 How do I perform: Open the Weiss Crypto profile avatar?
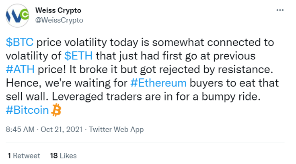pyautogui.click(x=17, y=15)
